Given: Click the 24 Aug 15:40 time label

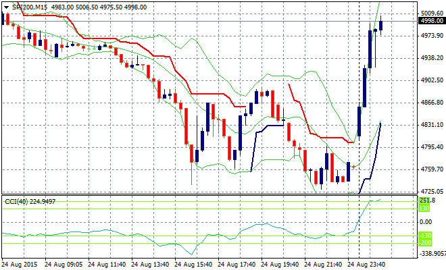Looking at the screenshot, I should 193,265.
